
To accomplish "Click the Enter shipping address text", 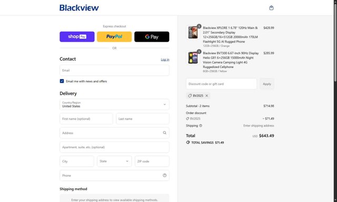I will (x=259, y=126).
